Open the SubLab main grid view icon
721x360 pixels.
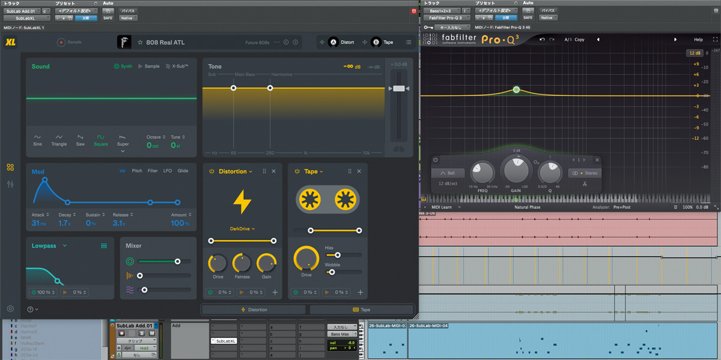tap(10, 167)
